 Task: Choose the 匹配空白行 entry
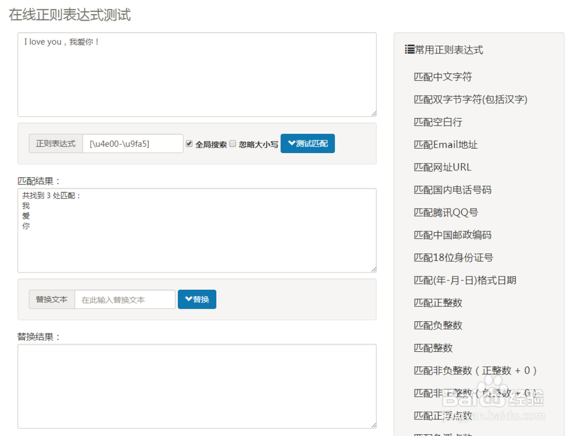(438, 122)
